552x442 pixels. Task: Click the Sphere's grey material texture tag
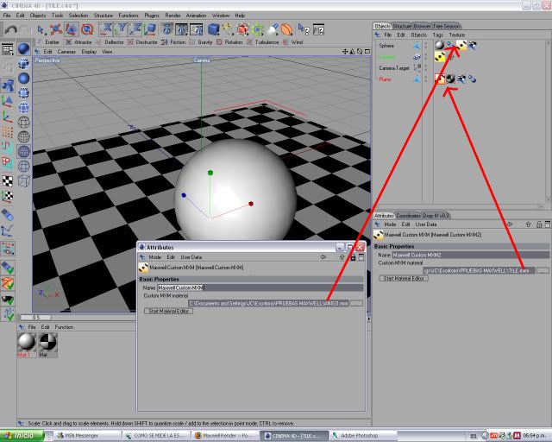point(440,45)
